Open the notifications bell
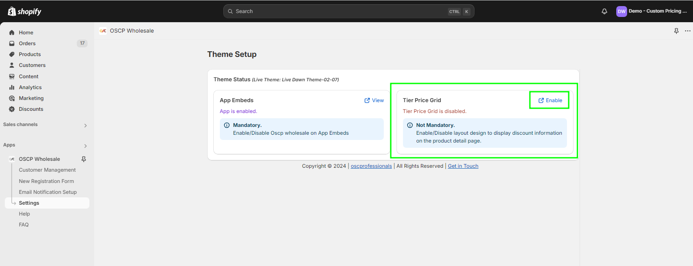This screenshot has height=266, width=693. tap(604, 11)
